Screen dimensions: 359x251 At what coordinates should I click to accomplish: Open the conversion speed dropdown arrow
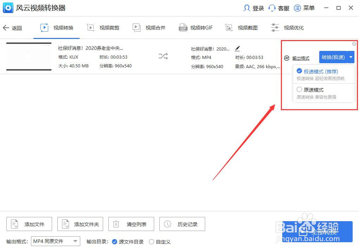[x=351, y=57]
